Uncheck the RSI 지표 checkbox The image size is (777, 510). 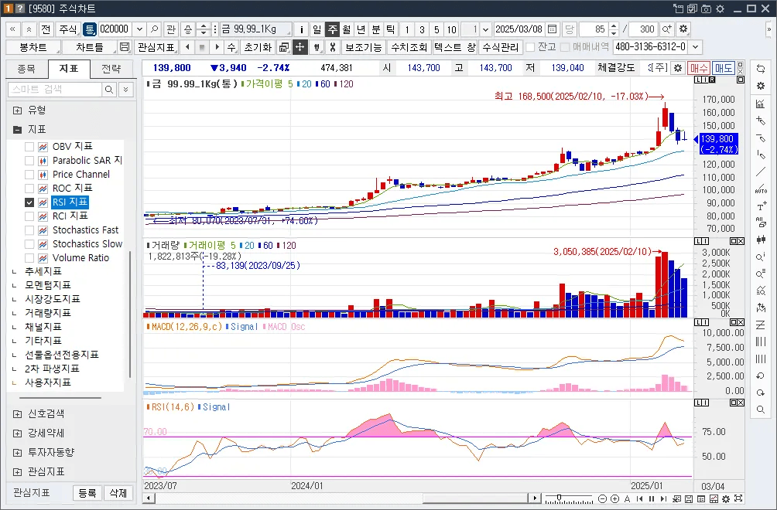pos(29,202)
